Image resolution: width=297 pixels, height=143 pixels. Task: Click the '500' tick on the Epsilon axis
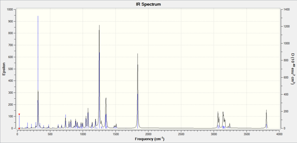pyautogui.click(x=11, y=69)
